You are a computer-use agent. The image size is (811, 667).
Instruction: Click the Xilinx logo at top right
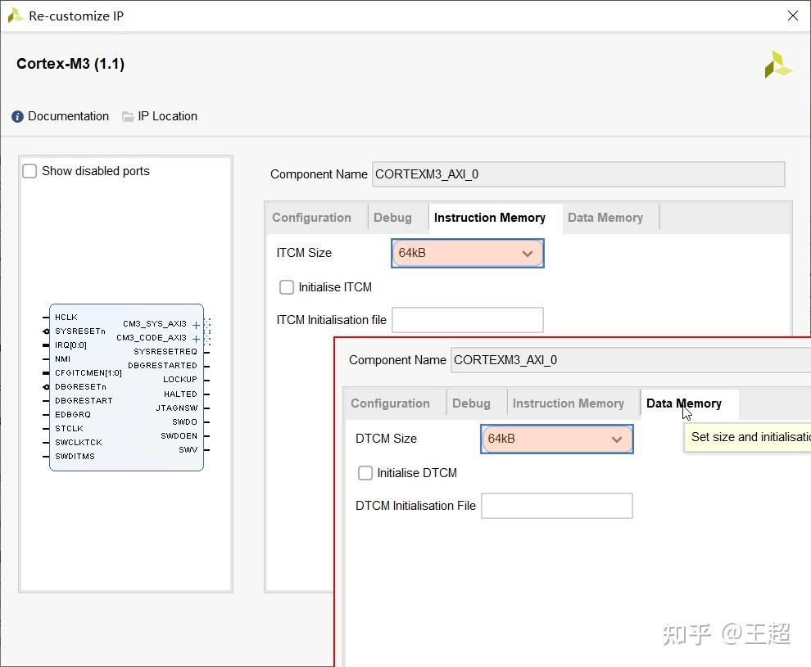[777, 64]
